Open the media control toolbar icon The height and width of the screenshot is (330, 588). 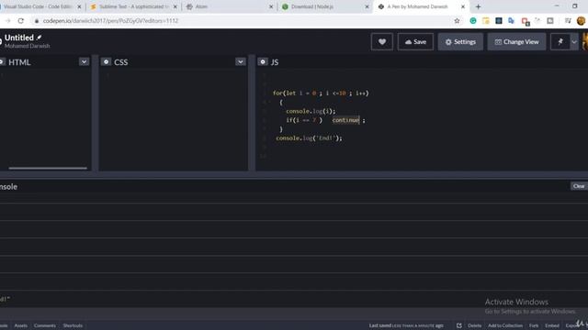click(568, 21)
